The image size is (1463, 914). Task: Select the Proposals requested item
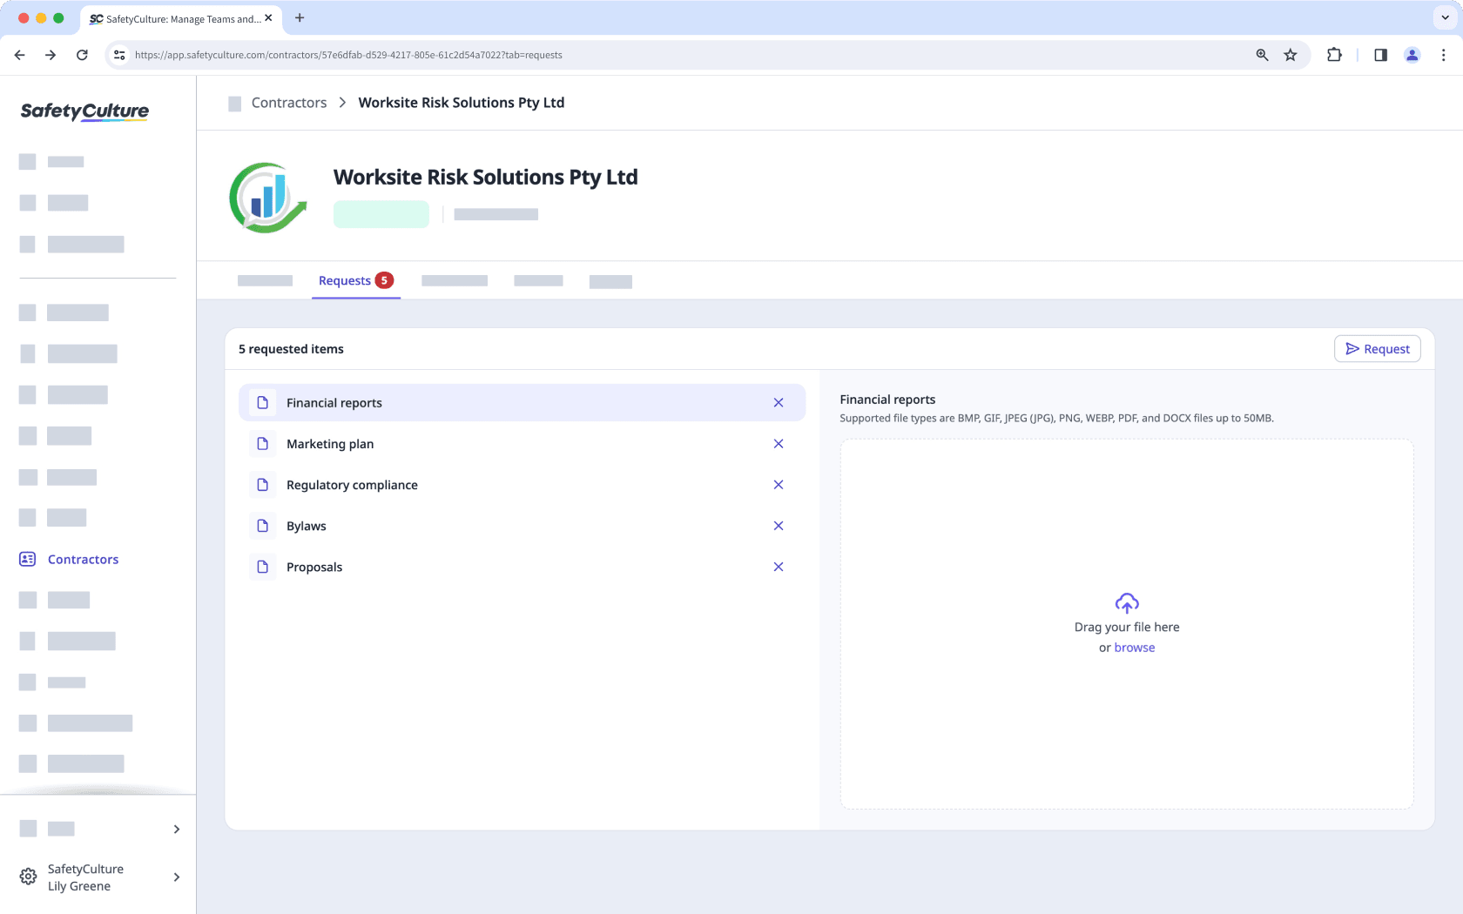tap(314, 567)
